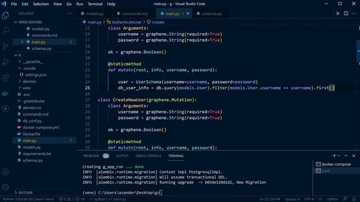360x202 pixels.
Task: Split the editor to the right
Action: click(x=346, y=13)
